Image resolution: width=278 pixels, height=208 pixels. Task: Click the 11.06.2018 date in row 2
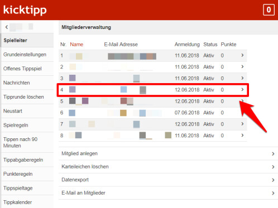pos(187,67)
